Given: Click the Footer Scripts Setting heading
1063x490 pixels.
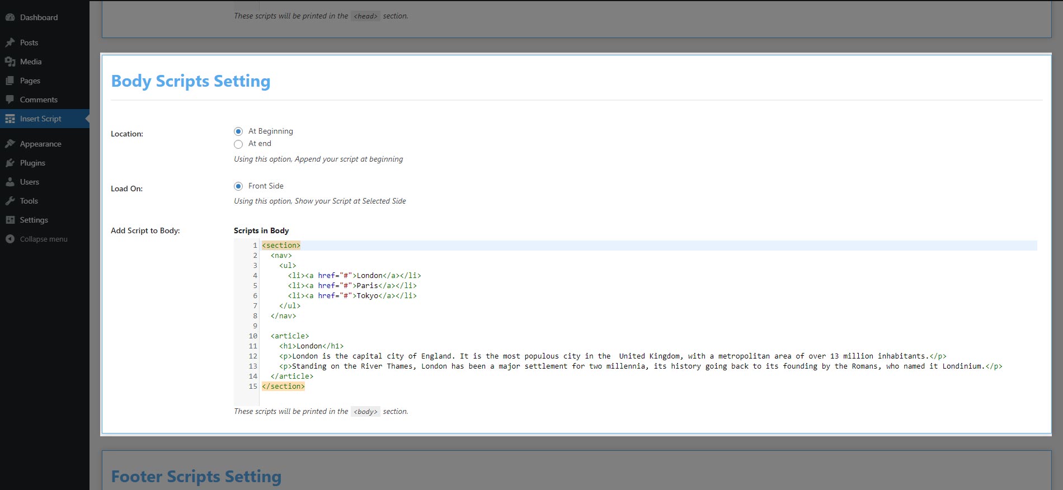Looking at the screenshot, I should click(196, 477).
